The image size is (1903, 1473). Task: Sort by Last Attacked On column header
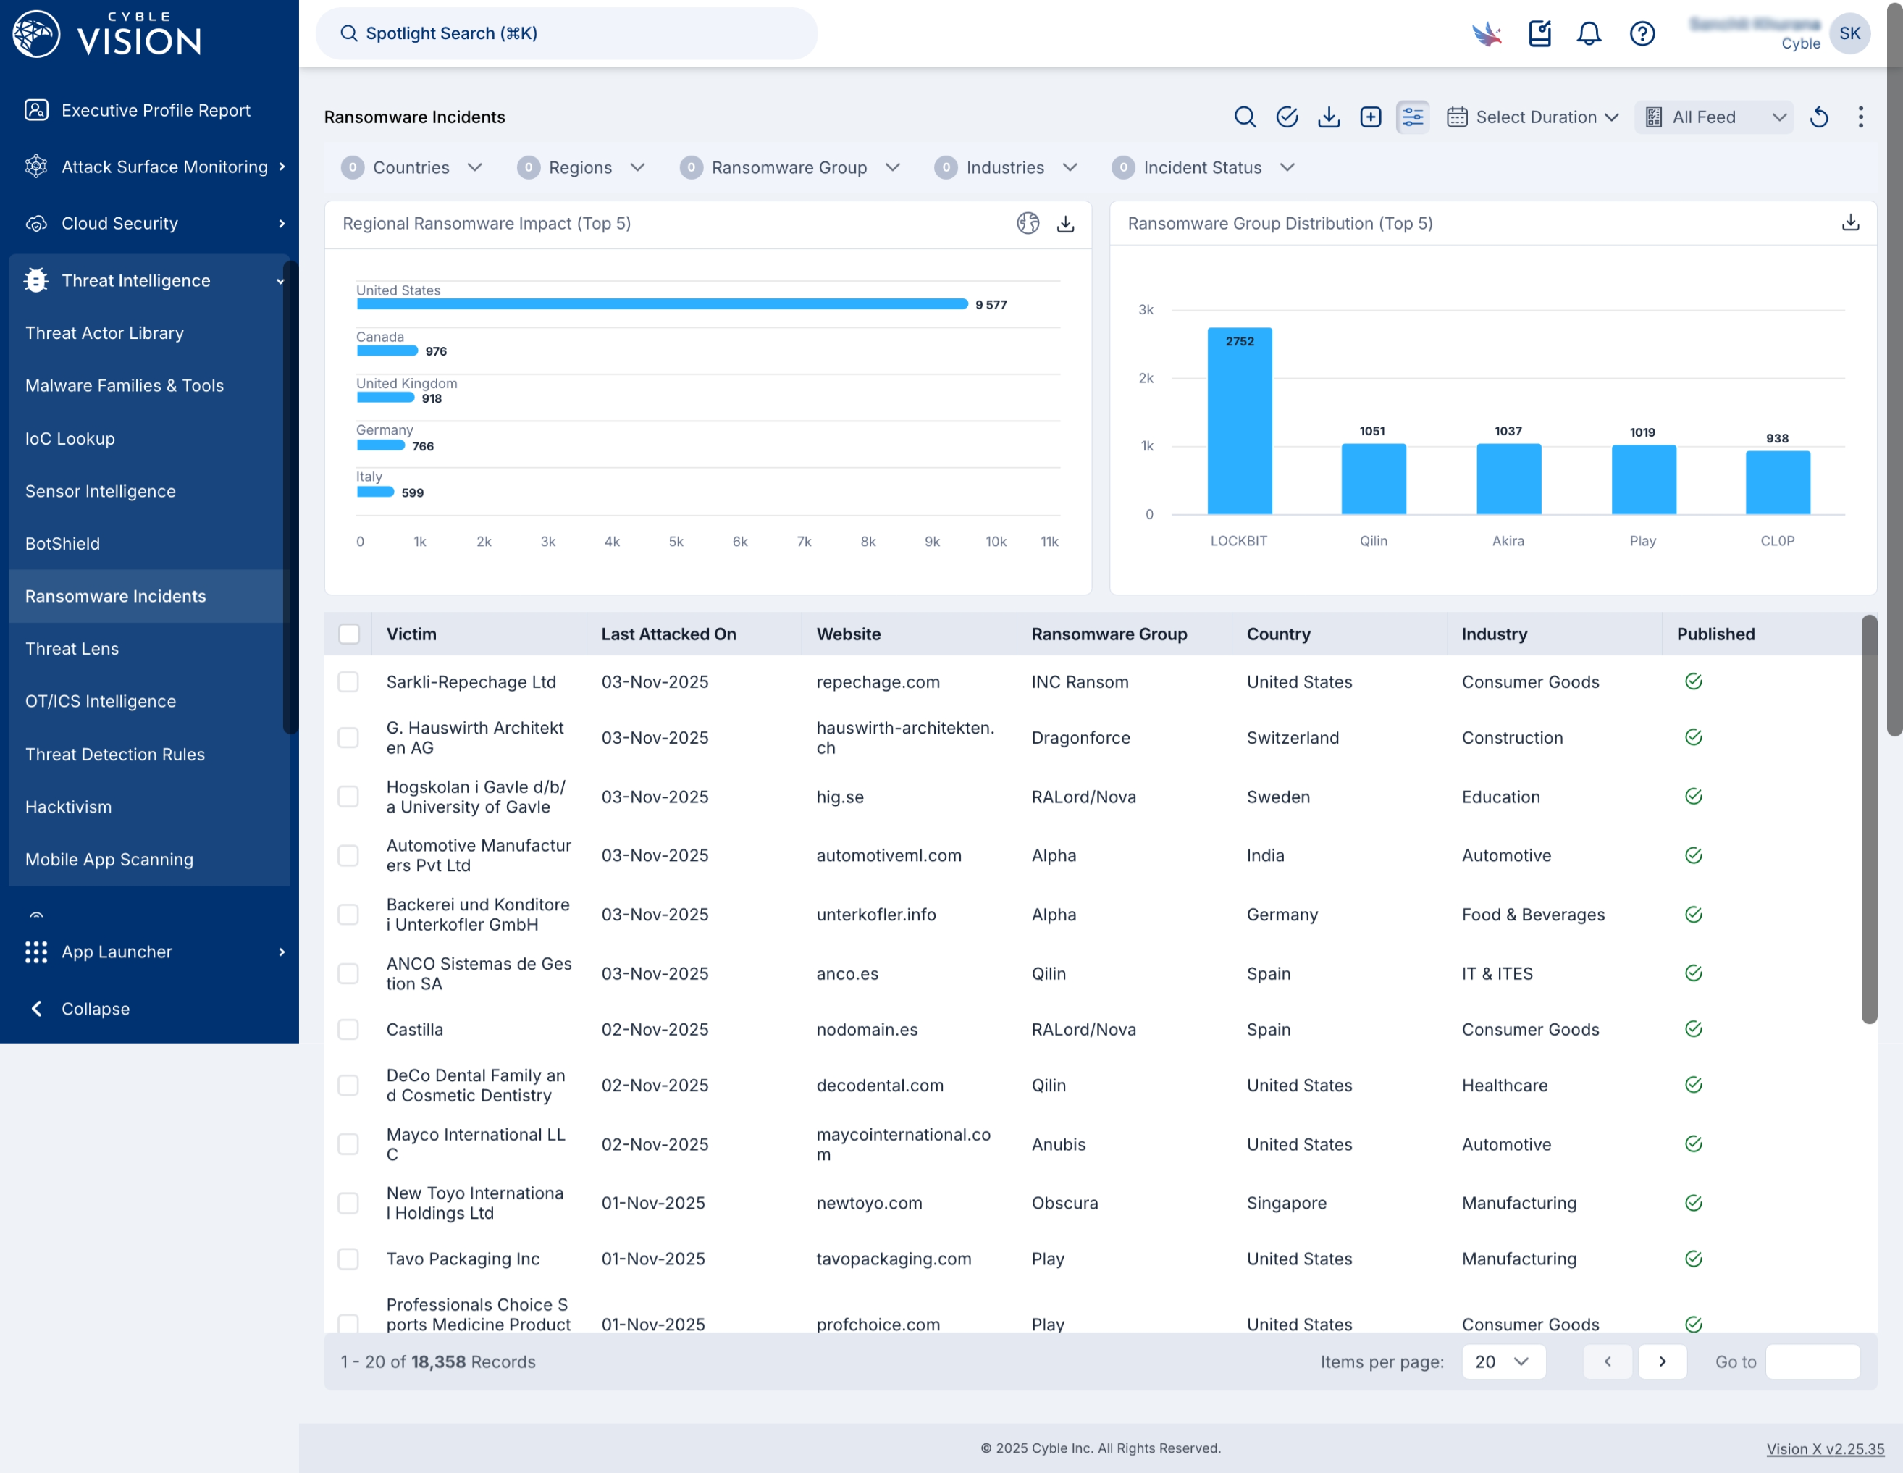(668, 634)
